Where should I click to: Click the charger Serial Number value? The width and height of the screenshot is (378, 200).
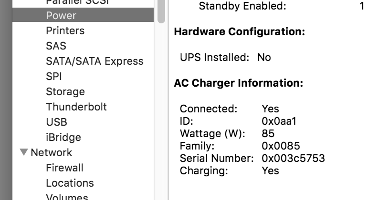point(293,158)
